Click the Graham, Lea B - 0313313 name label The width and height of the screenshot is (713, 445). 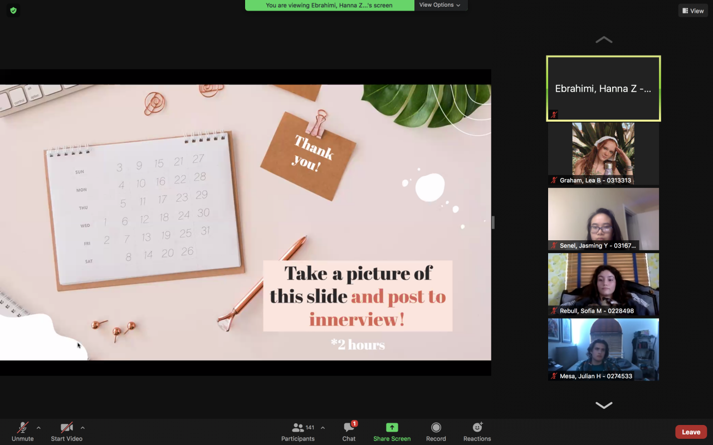tap(595, 180)
